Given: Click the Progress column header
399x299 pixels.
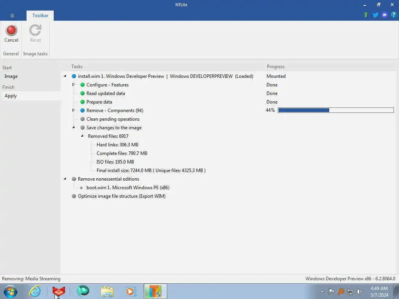Looking at the screenshot, I should 275,67.
